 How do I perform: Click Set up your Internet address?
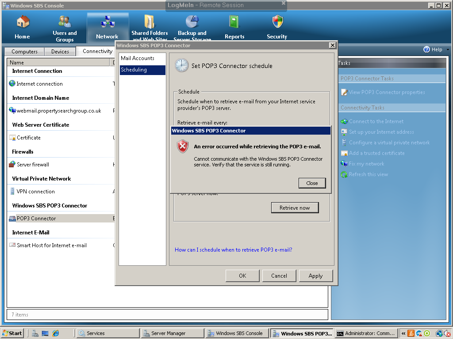point(381,132)
